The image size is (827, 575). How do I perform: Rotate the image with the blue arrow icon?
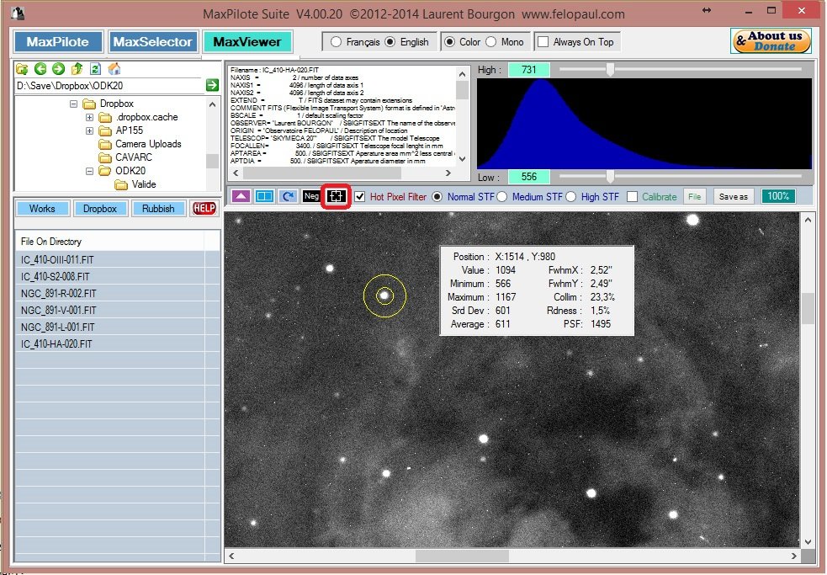tap(288, 196)
